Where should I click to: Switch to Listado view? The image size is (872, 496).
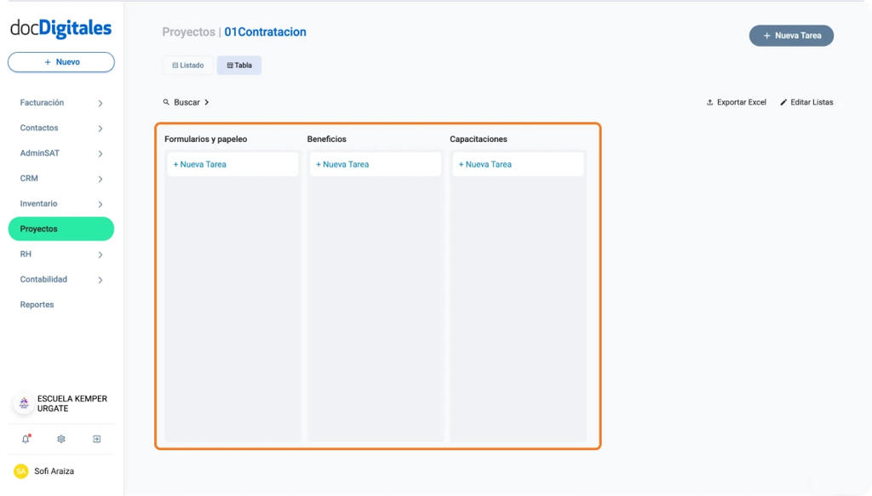[x=187, y=65]
